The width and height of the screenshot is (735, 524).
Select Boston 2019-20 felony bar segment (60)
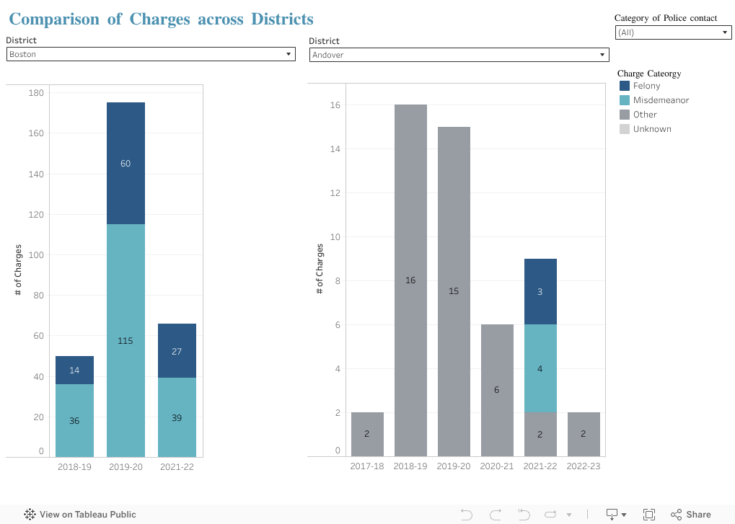pos(126,163)
